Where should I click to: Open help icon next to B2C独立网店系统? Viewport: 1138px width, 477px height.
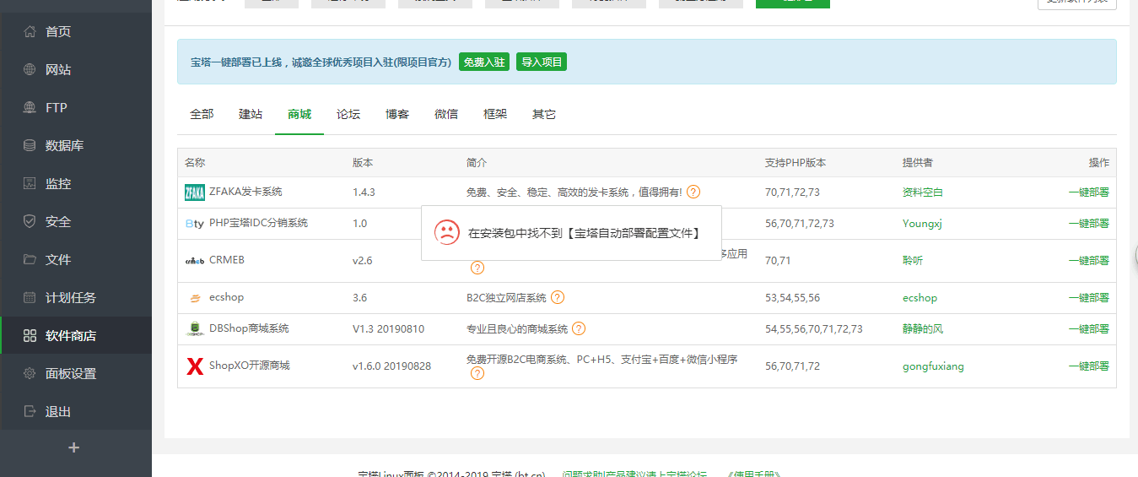(x=558, y=298)
